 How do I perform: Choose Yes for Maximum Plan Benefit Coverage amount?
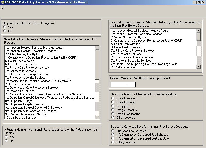pos(6,137)
